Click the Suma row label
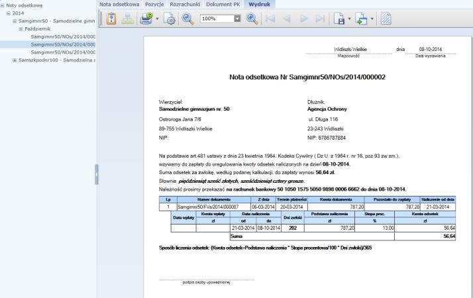Image resolution: width=473 pixels, height=298 pixels. pos(236,236)
